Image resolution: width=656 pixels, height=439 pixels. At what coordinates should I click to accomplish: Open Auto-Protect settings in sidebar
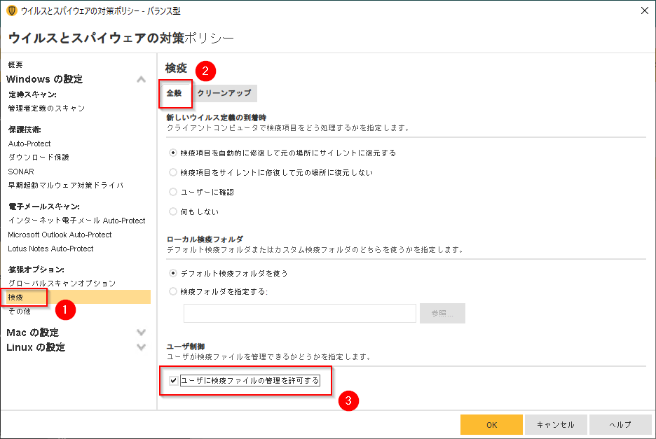(x=29, y=144)
